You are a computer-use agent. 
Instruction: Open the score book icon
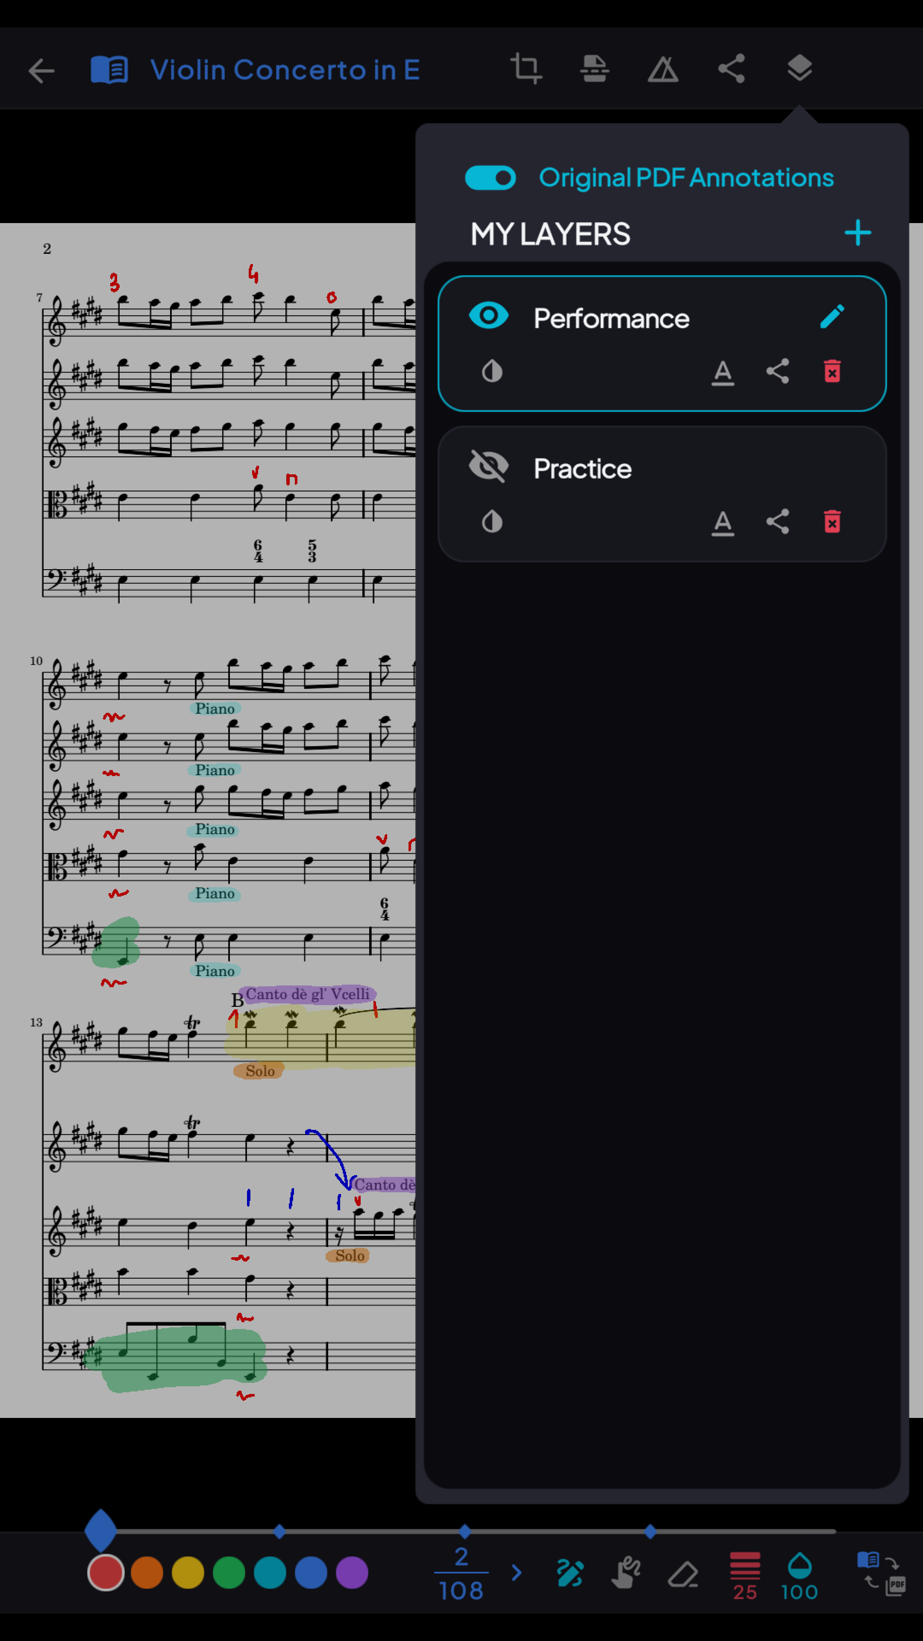tap(109, 69)
